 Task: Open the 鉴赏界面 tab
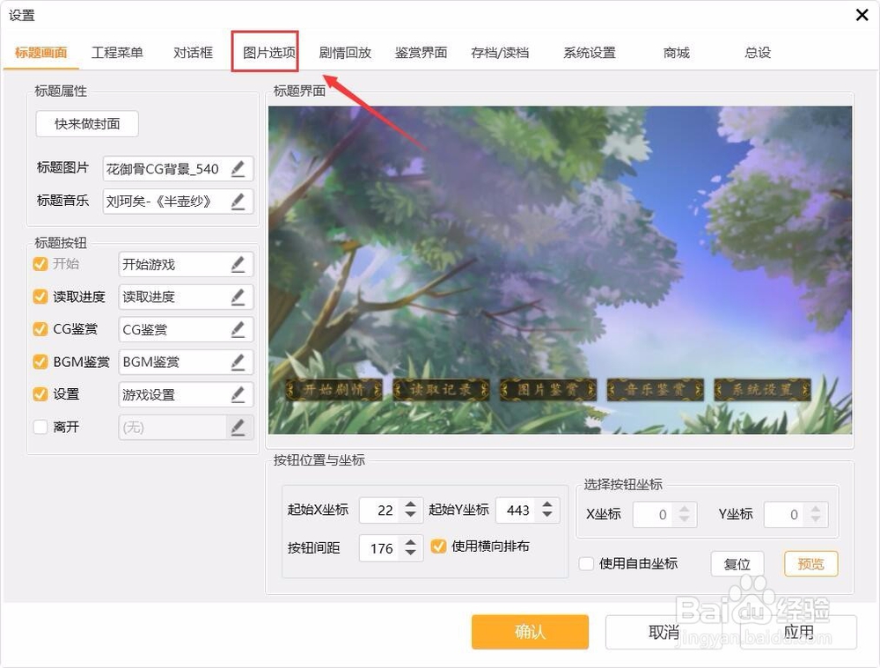(x=421, y=53)
